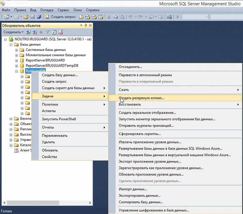Image resolution: width=243 pixels, height=214 pixels.
Task: Open the Отладка menu
Action: pos(47,10)
